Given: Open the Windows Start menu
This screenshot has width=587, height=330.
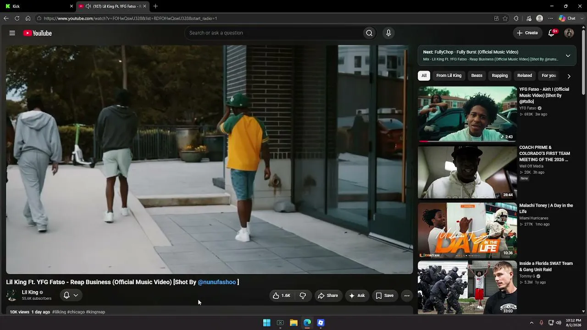Looking at the screenshot, I should (x=266, y=323).
